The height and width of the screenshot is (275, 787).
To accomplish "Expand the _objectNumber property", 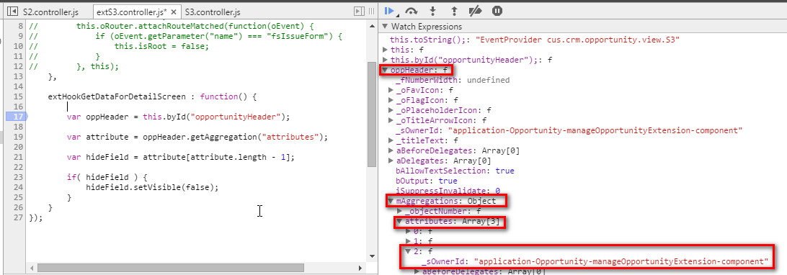I will coord(399,211).
